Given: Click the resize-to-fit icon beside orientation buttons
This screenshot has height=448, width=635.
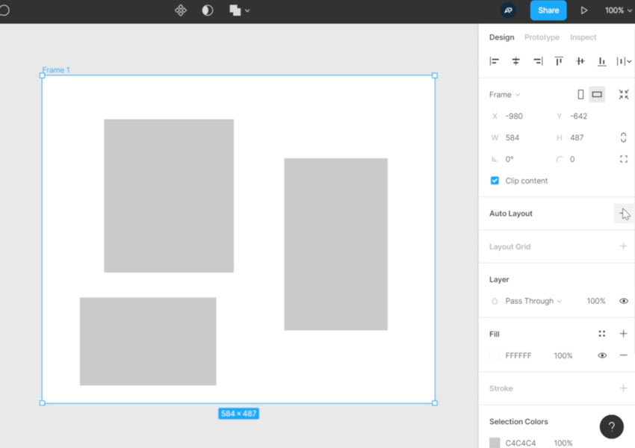Looking at the screenshot, I should click(624, 94).
